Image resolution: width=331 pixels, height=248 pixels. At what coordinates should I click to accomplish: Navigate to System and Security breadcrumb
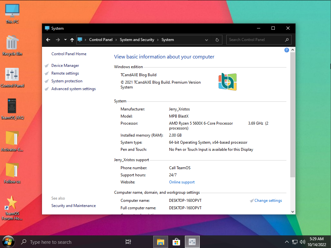tap(137, 40)
